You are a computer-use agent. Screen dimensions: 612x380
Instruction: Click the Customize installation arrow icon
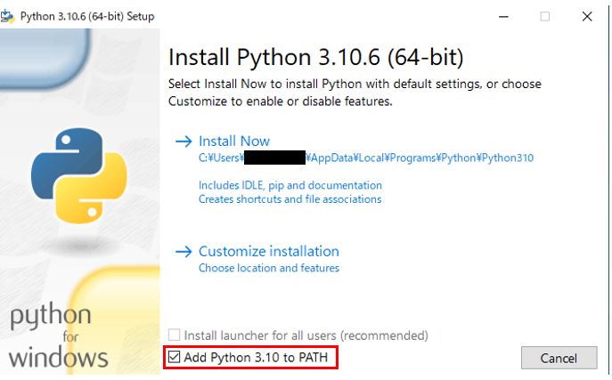tap(184, 252)
